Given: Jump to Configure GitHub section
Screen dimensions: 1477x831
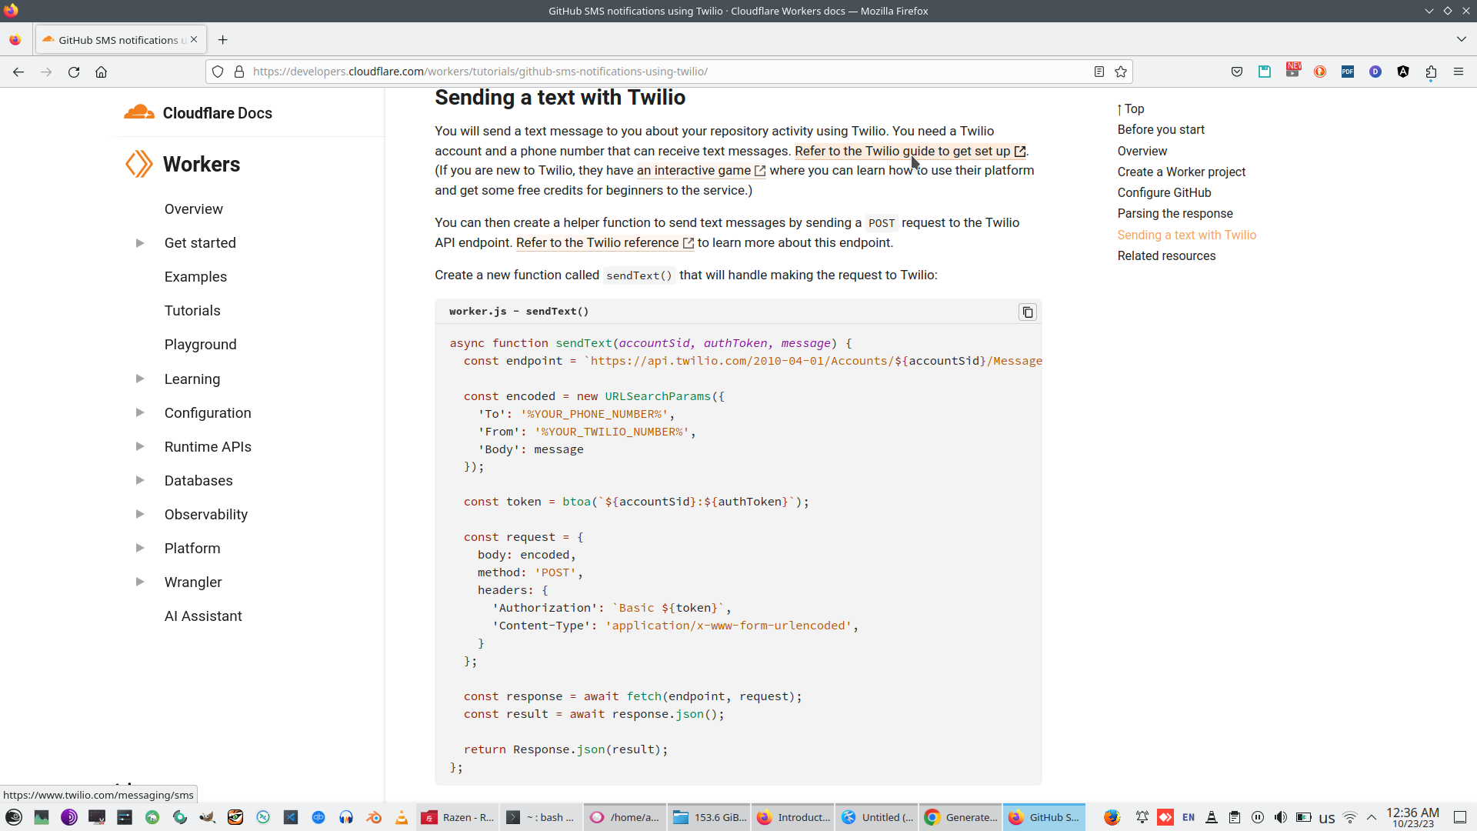Looking at the screenshot, I should click(1164, 193).
